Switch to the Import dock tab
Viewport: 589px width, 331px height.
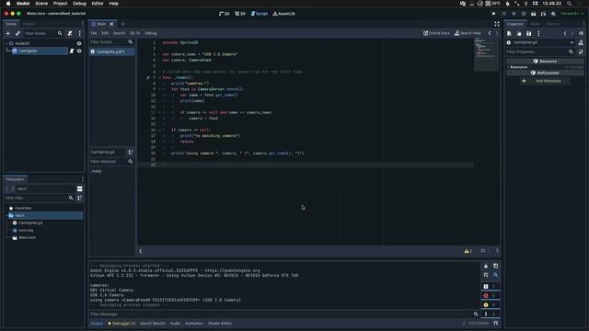[x=29, y=24]
